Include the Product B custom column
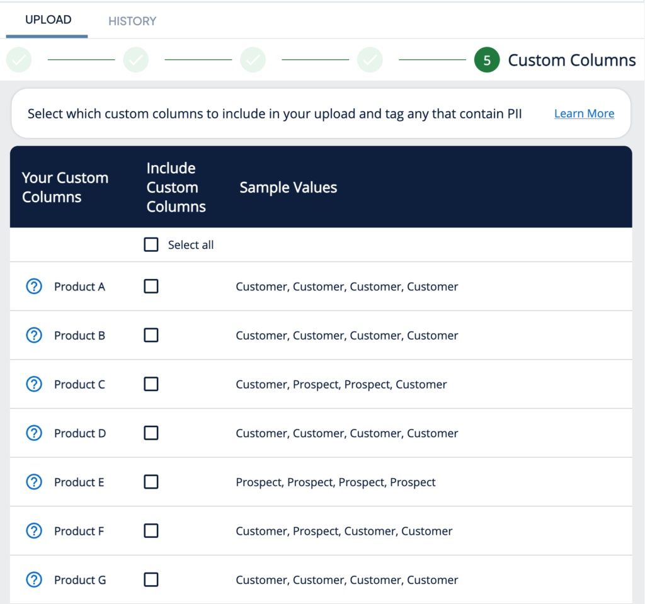Viewport: 645px width, 604px height. [151, 335]
